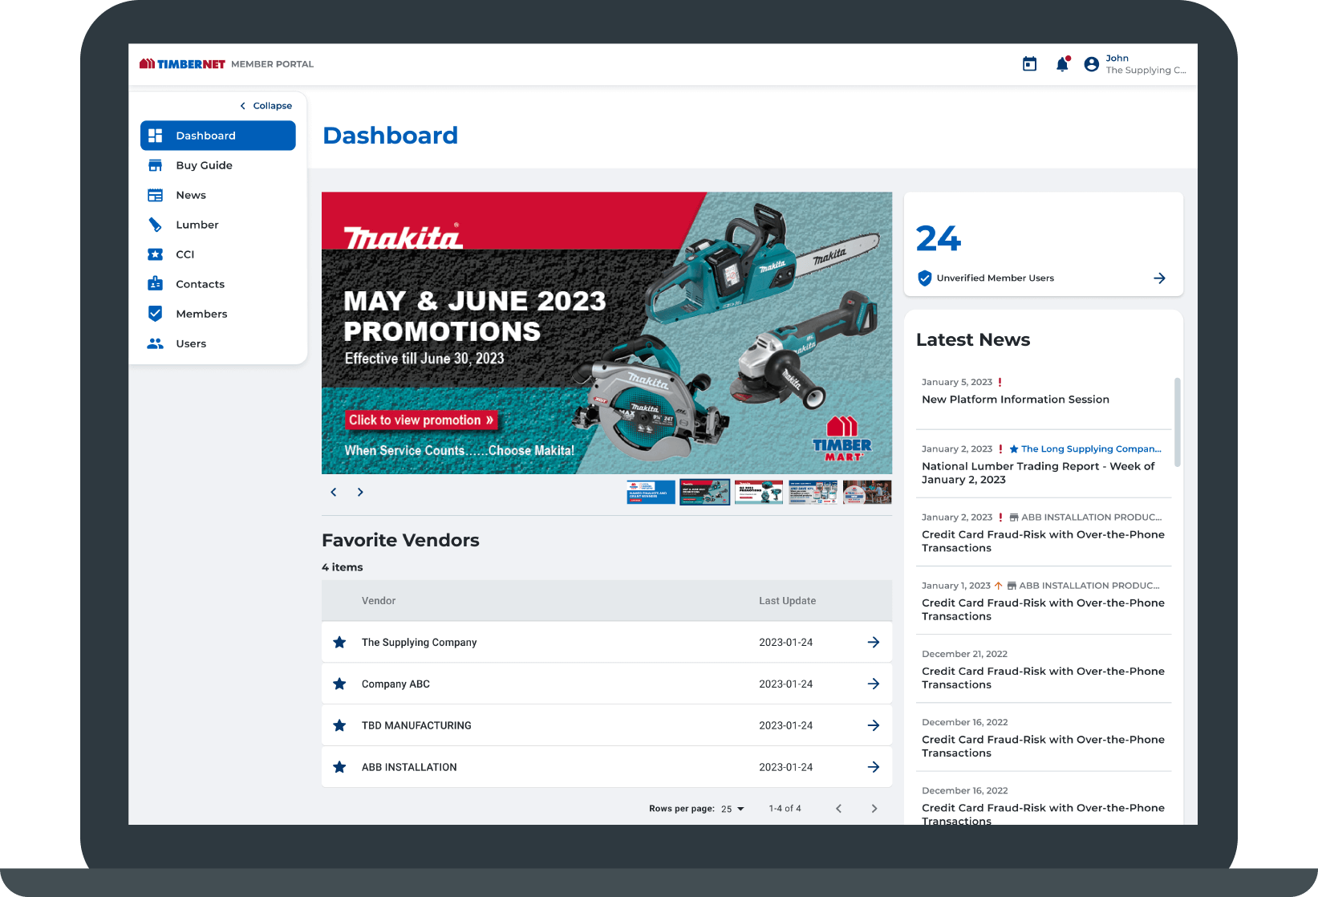Image resolution: width=1318 pixels, height=897 pixels.
Task: Click the News sidebar icon
Action: click(156, 195)
